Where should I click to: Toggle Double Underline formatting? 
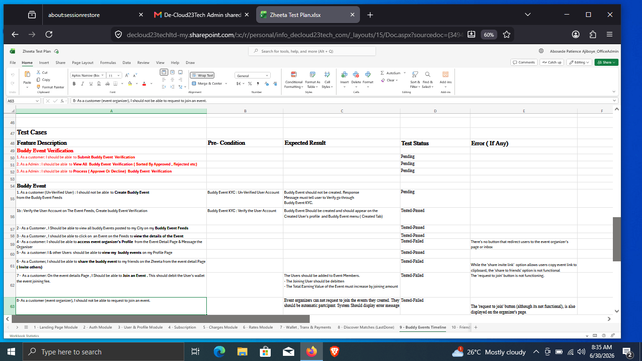click(x=99, y=84)
